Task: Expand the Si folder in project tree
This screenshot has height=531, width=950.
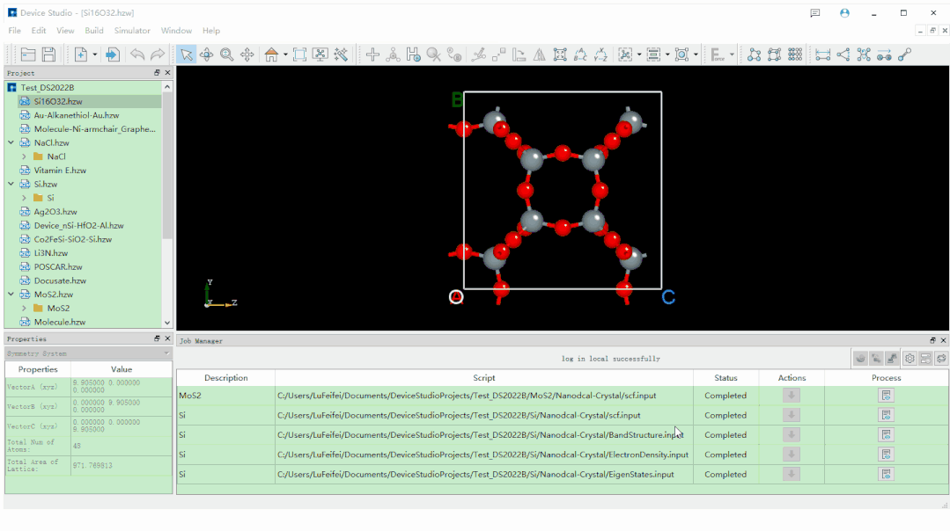Action: [24, 198]
